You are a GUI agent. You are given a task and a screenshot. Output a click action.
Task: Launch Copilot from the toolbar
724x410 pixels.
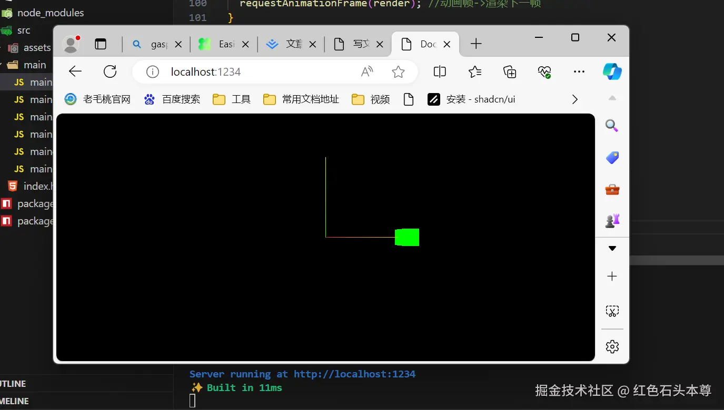click(x=612, y=71)
